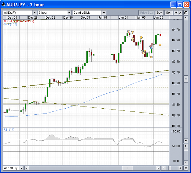This screenshot has height=173, width=191.
Task: Select the trend line drawing tool
Action: [180, 13]
